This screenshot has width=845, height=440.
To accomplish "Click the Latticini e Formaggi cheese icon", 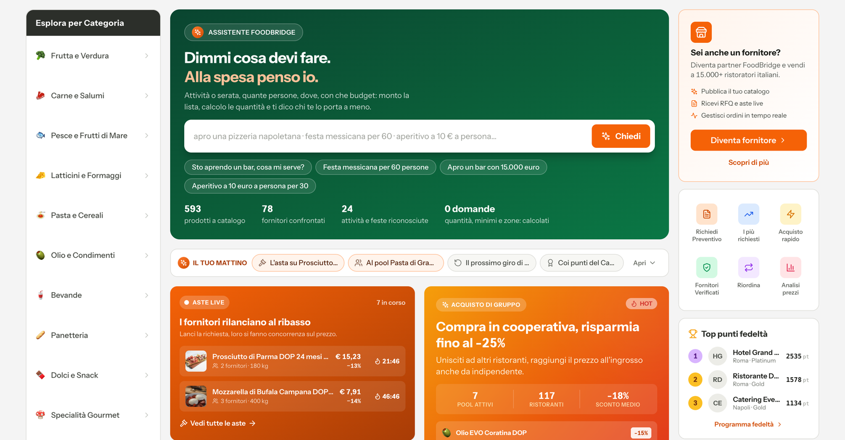I will (41, 175).
